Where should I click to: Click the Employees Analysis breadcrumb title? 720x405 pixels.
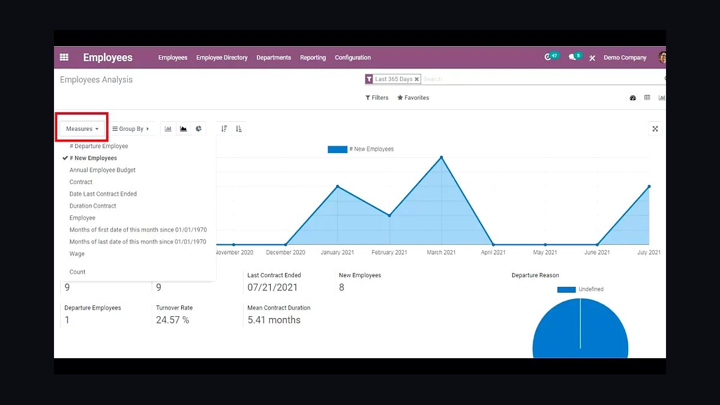pos(96,80)
